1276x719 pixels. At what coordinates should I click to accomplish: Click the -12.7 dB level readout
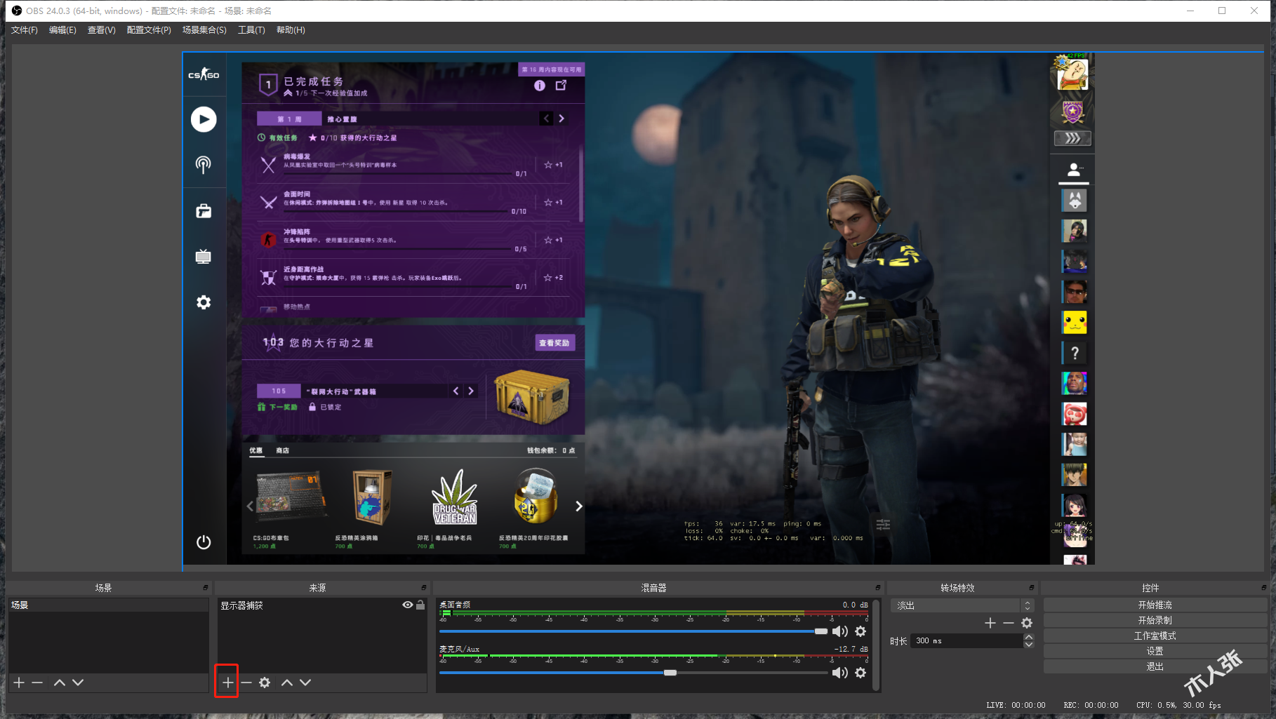(x=851, y=649)
